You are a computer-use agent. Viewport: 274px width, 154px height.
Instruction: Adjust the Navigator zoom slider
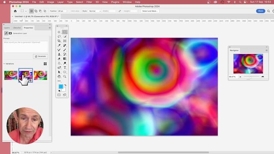(251, 77)
